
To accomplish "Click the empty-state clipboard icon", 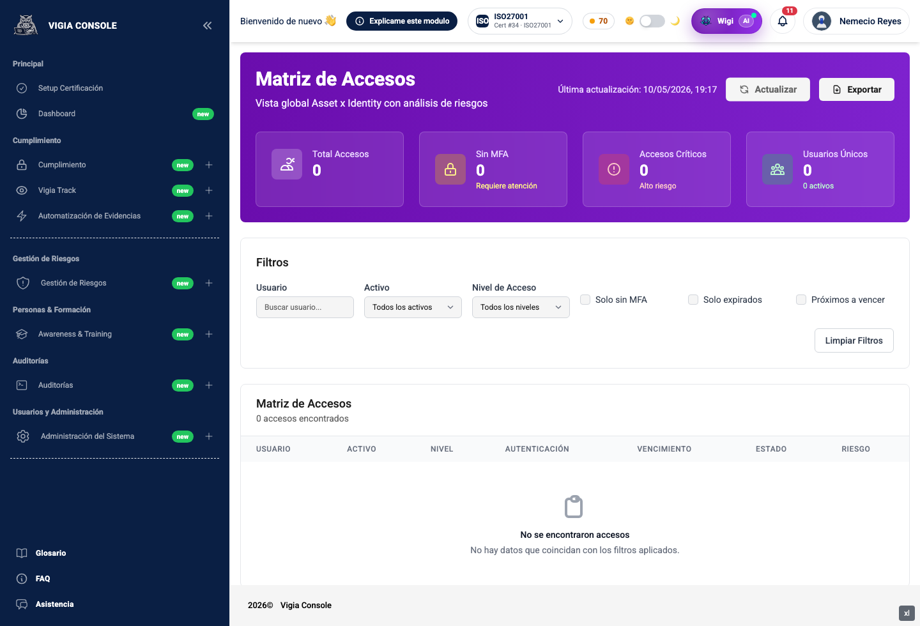I will point(574,507).
